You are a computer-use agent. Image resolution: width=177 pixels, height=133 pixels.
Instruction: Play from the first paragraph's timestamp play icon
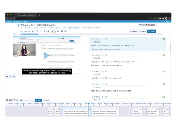(103, 39)
